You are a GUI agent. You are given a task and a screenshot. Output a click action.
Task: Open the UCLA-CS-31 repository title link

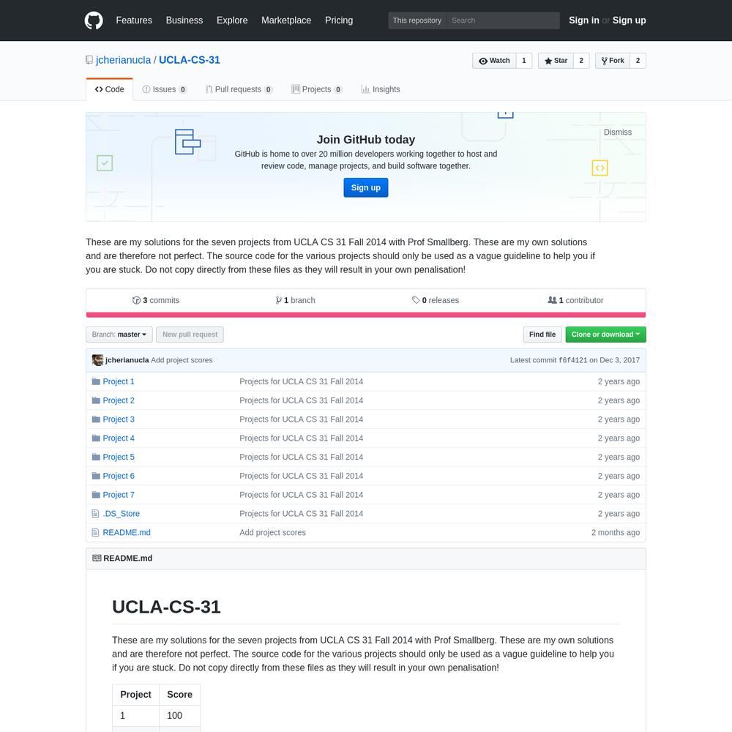[x=189, y=60]
